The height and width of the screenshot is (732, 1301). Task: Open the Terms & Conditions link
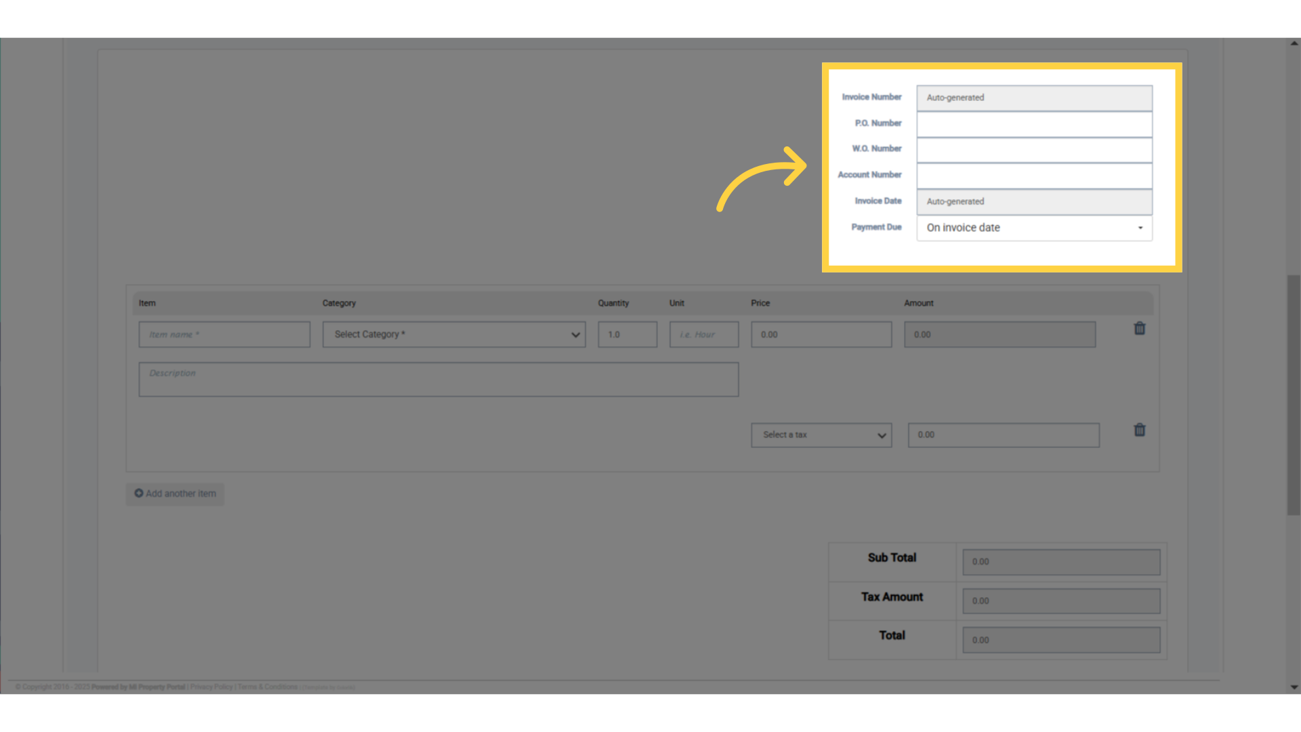[267, 687]
